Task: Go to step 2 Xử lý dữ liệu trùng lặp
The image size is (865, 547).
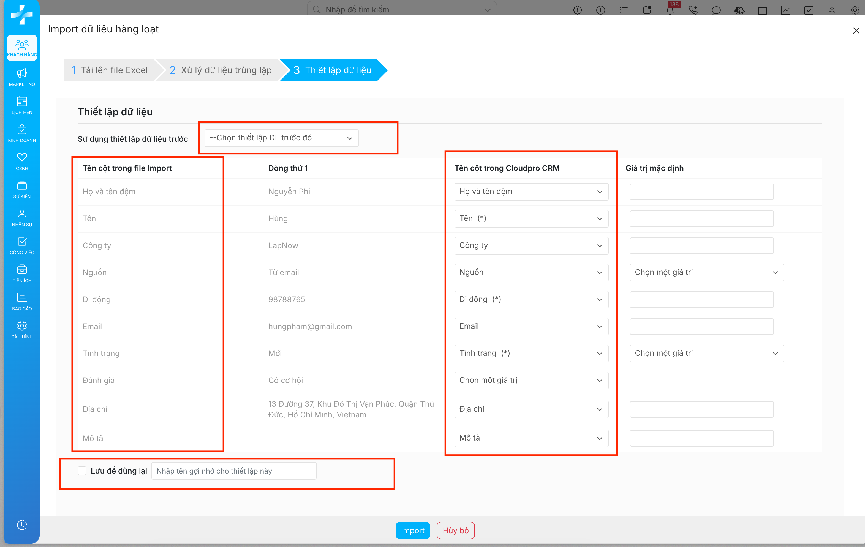Action: pos(221,70)
